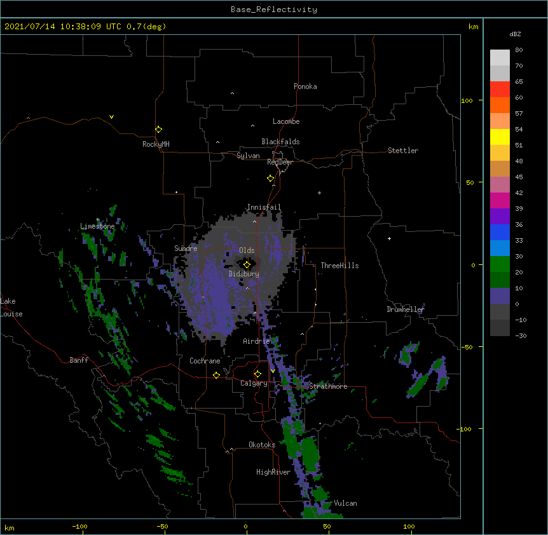The image size is (548, 535).
Task: Click the Vulcan label
Action: pyautogui.click(x=345, y=503)
